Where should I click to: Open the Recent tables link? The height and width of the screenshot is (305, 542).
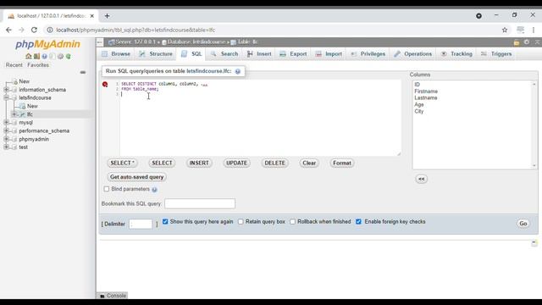[14, 65]
